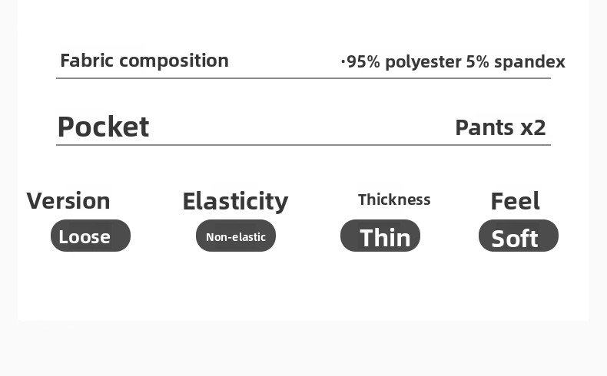607x376 pixels.
Task: Click the Thickness heading
Action: click(x=394, y=200)
